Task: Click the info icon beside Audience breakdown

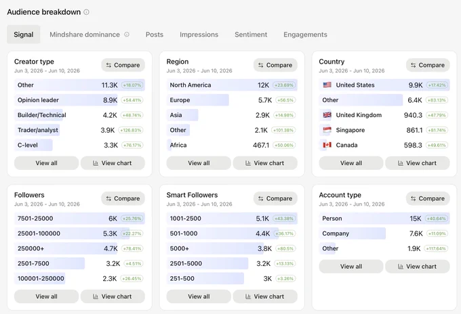Action: (86, 12)
